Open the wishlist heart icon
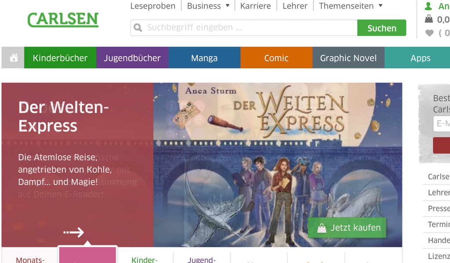Image resolution: width=450 pixels, height=263 pixels. click(429, 33)
